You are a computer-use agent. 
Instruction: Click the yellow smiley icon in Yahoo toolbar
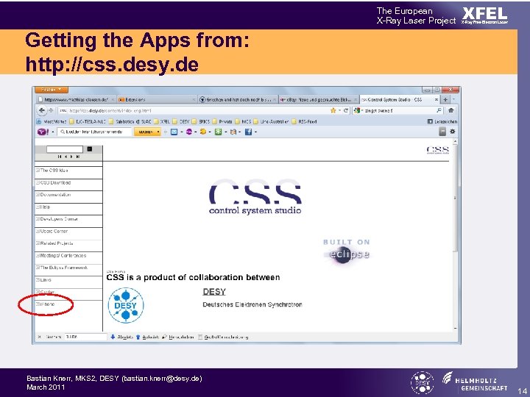click(203, 132)
